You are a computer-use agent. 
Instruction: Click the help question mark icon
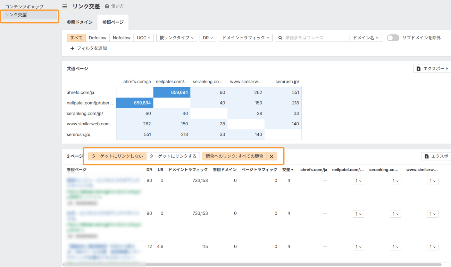click(x=107, y=6)
